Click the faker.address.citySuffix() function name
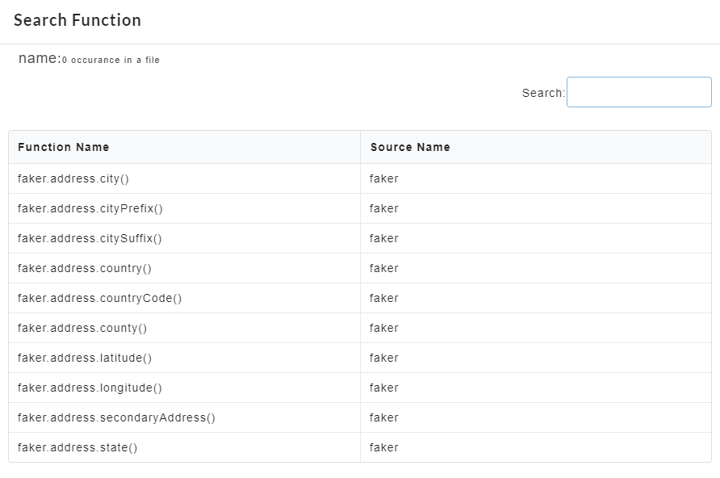This screenshot has width=720, height=478. 90,238
